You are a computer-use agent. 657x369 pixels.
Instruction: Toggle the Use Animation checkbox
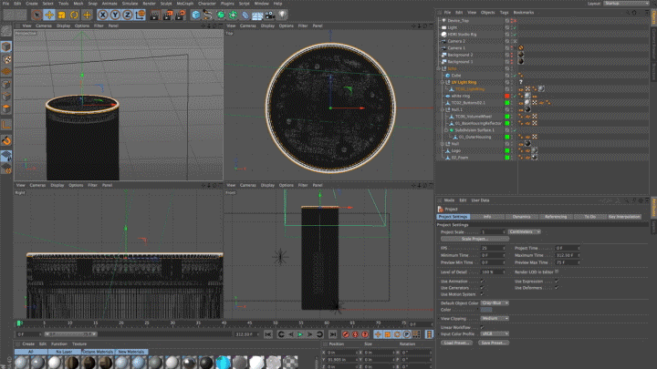tap(482, 282)
